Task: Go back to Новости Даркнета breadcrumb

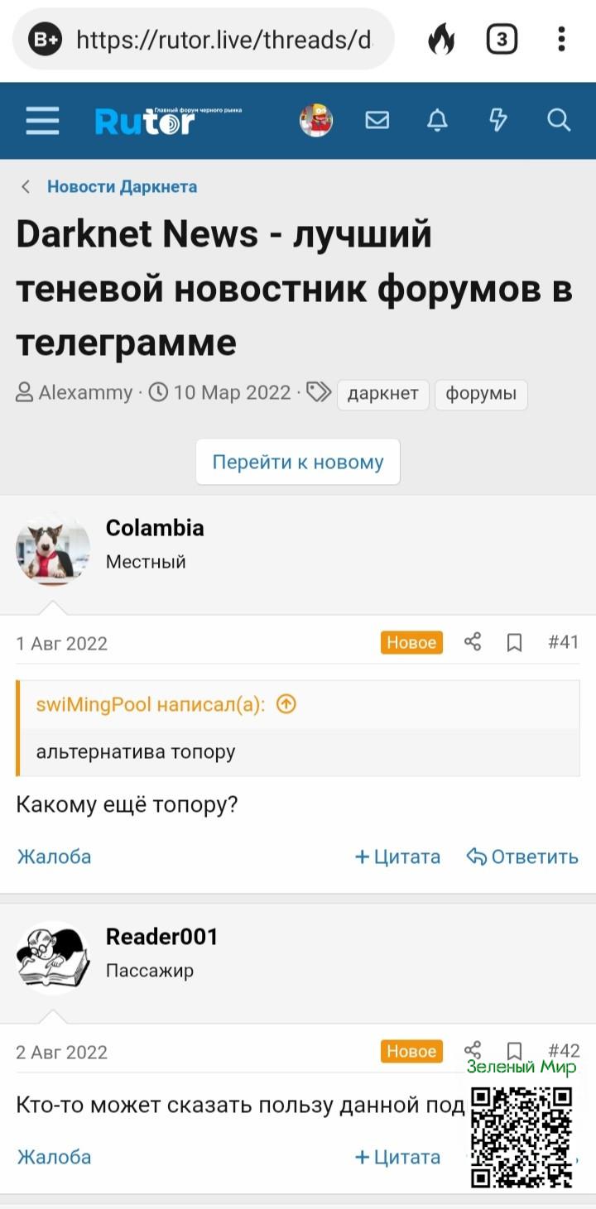Action: click(122, 186)
